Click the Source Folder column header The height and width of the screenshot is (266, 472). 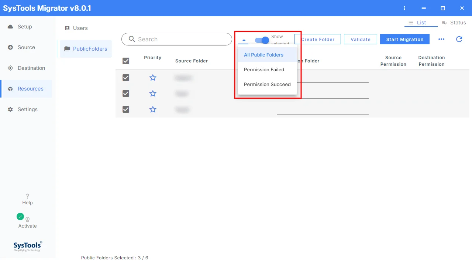192,61
